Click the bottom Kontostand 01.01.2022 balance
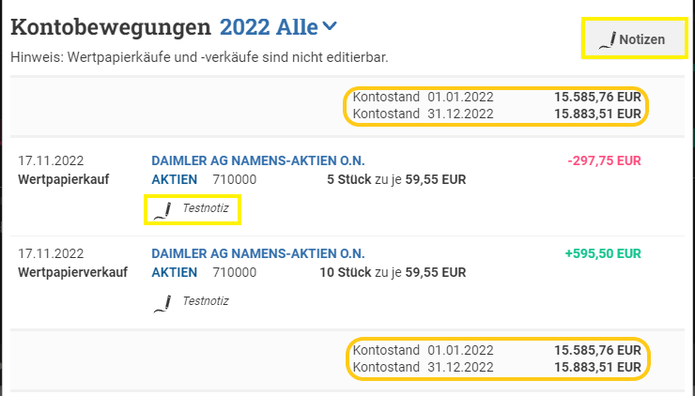The width and height of the screenshot is (695, 396). click(x=497, y=350)
